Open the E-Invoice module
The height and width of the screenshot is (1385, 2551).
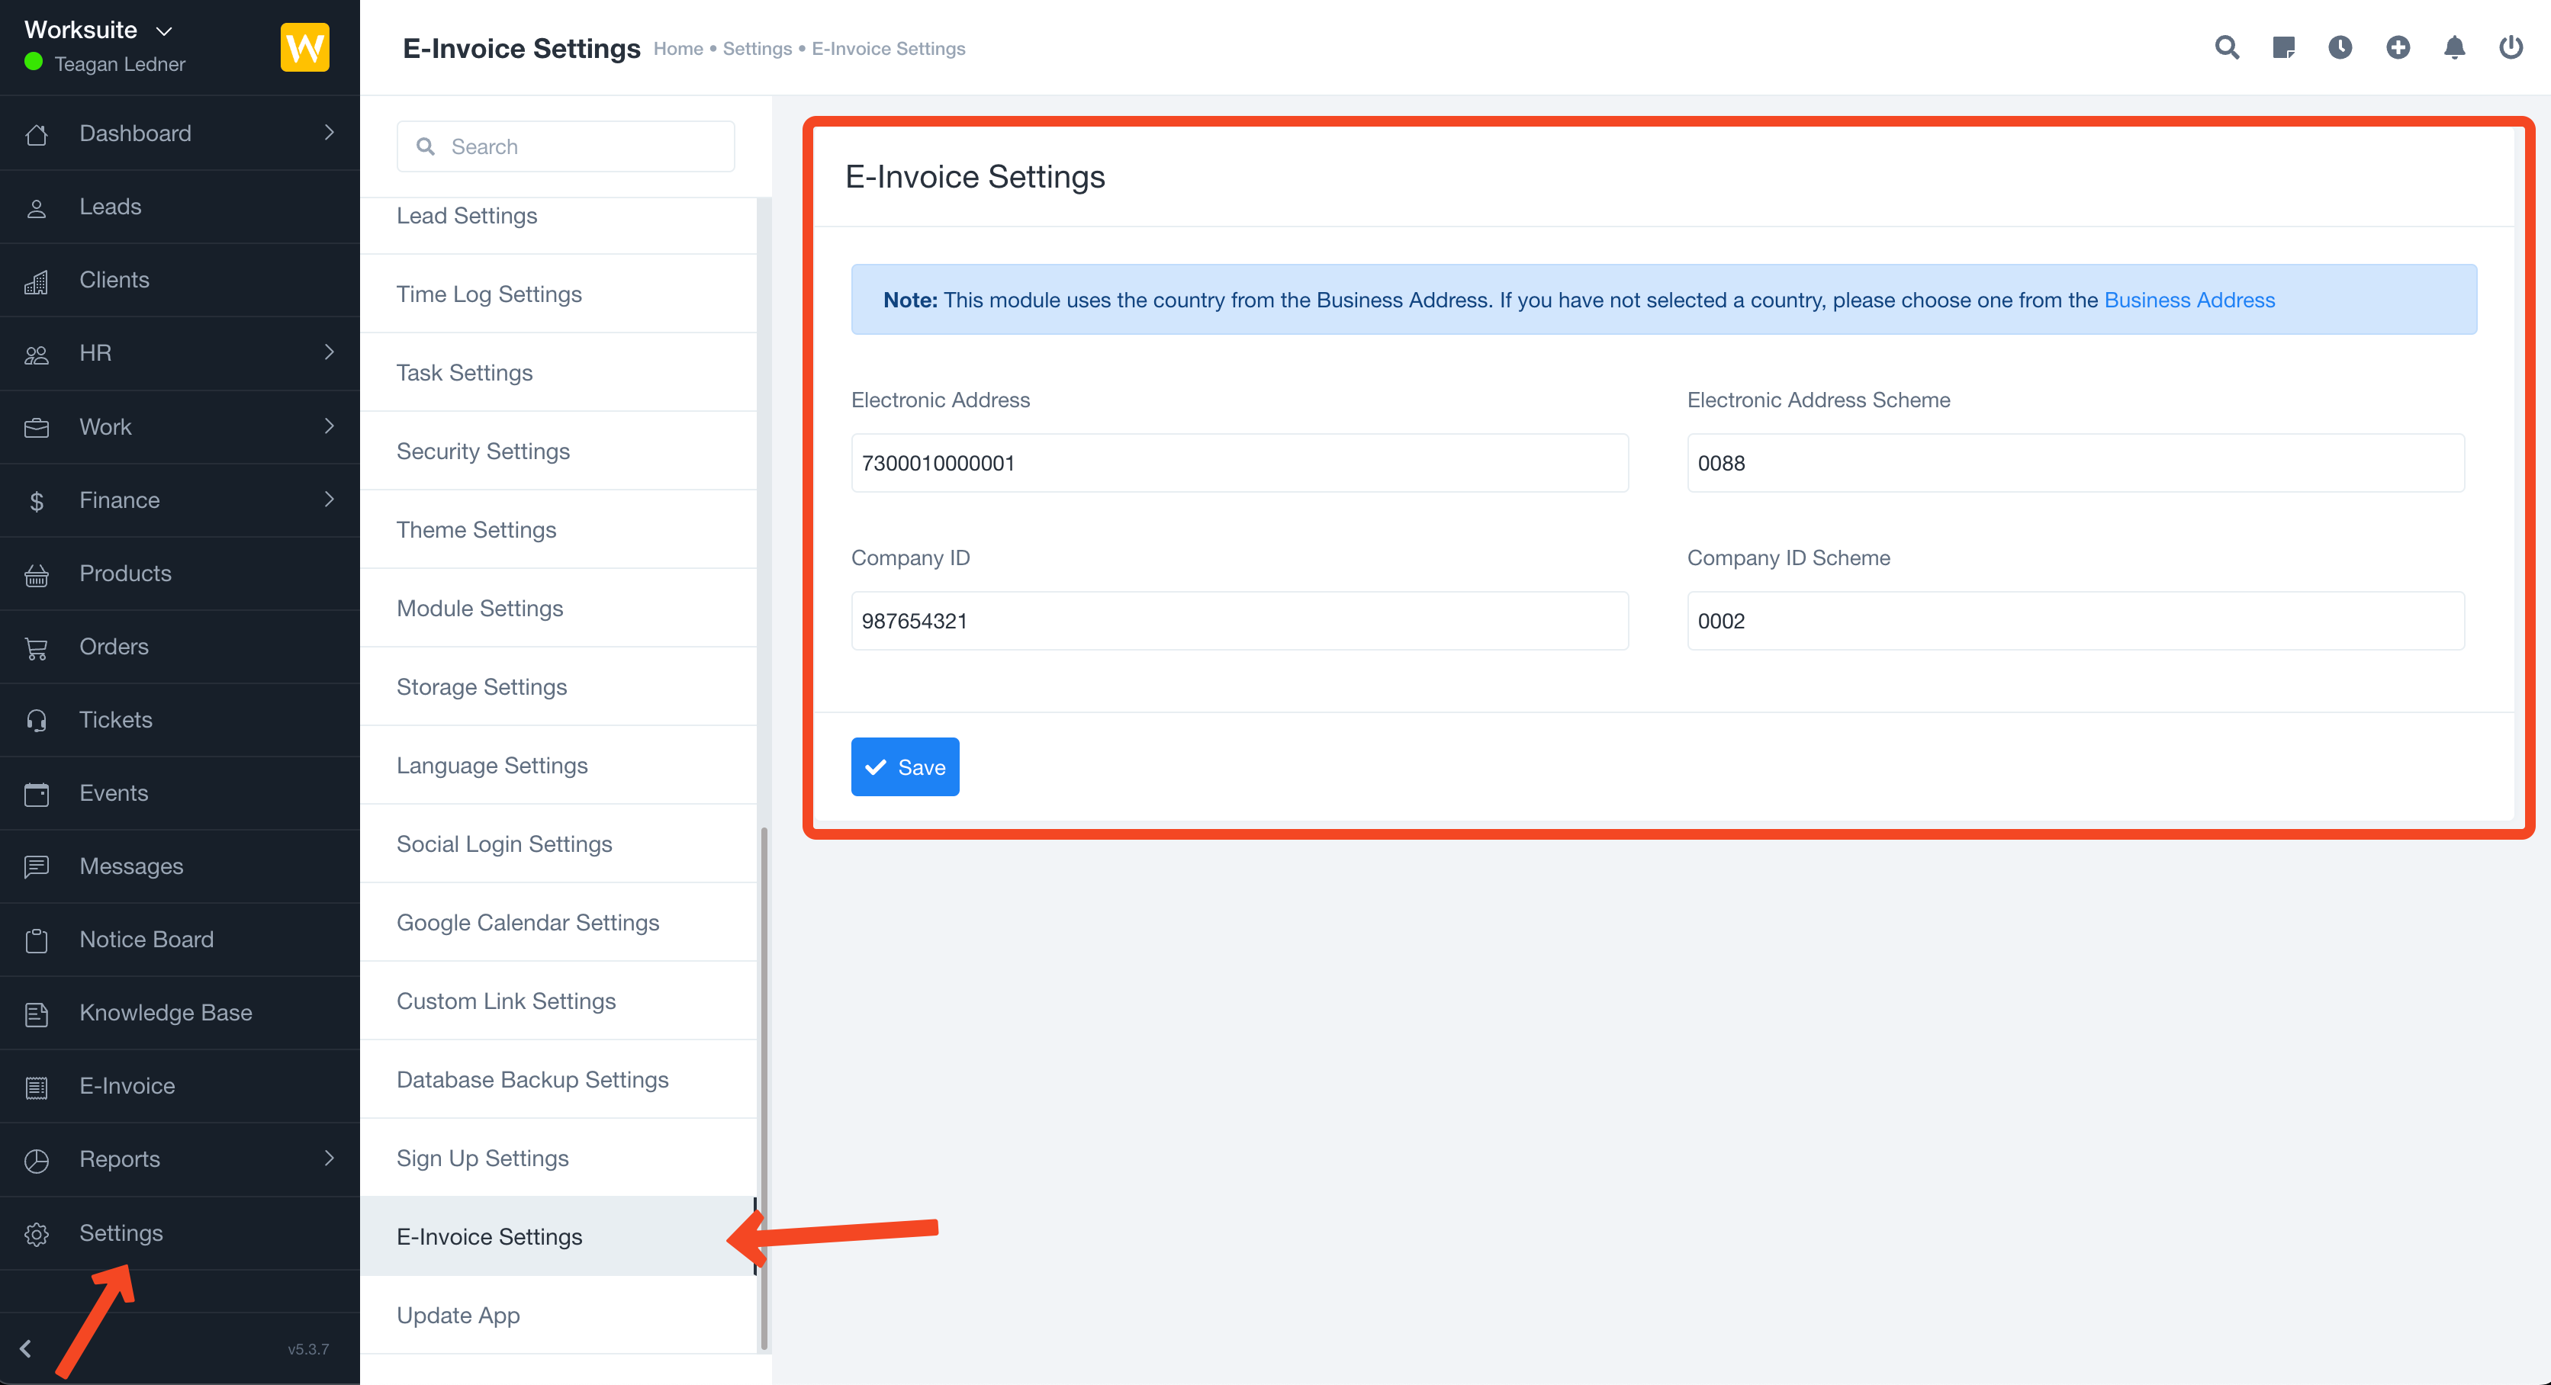127,1085
